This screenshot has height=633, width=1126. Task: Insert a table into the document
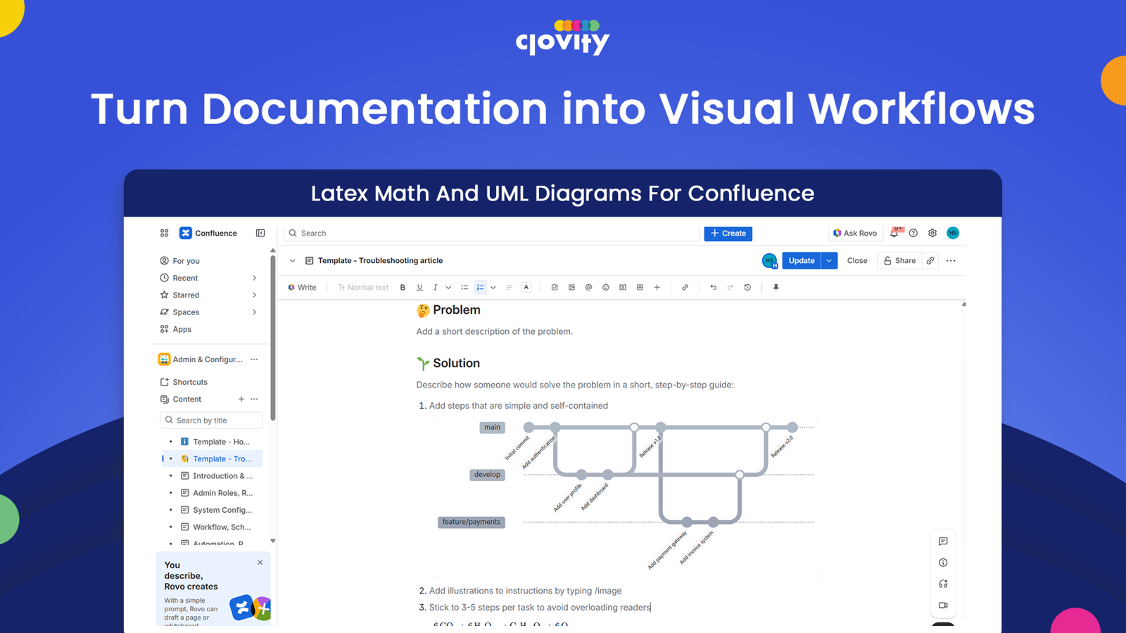point(640,287)
